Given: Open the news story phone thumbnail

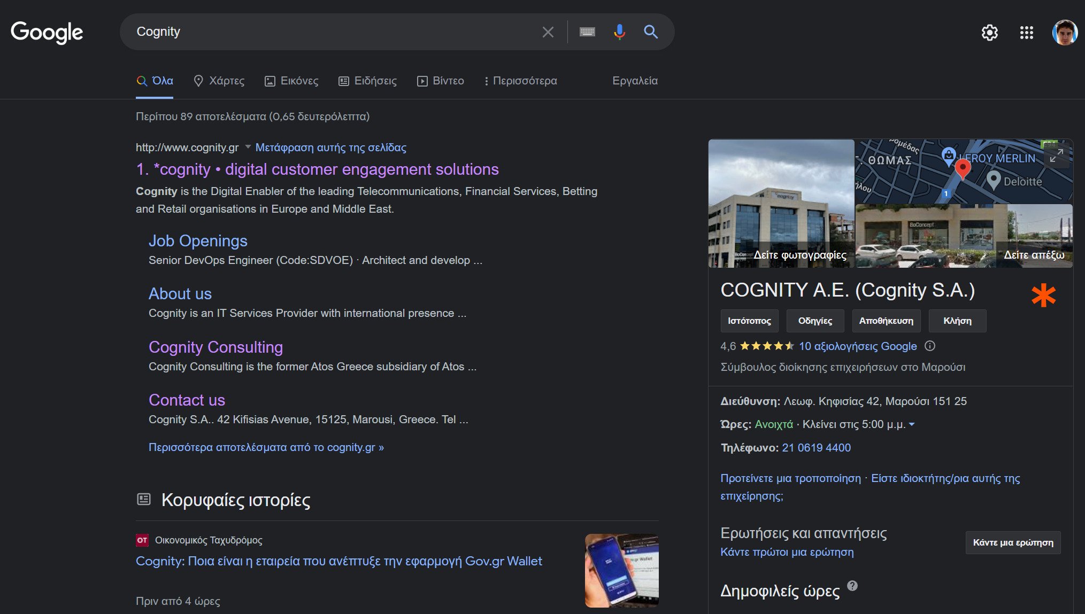Looking at the screenshot, I should tap(621, 571).
